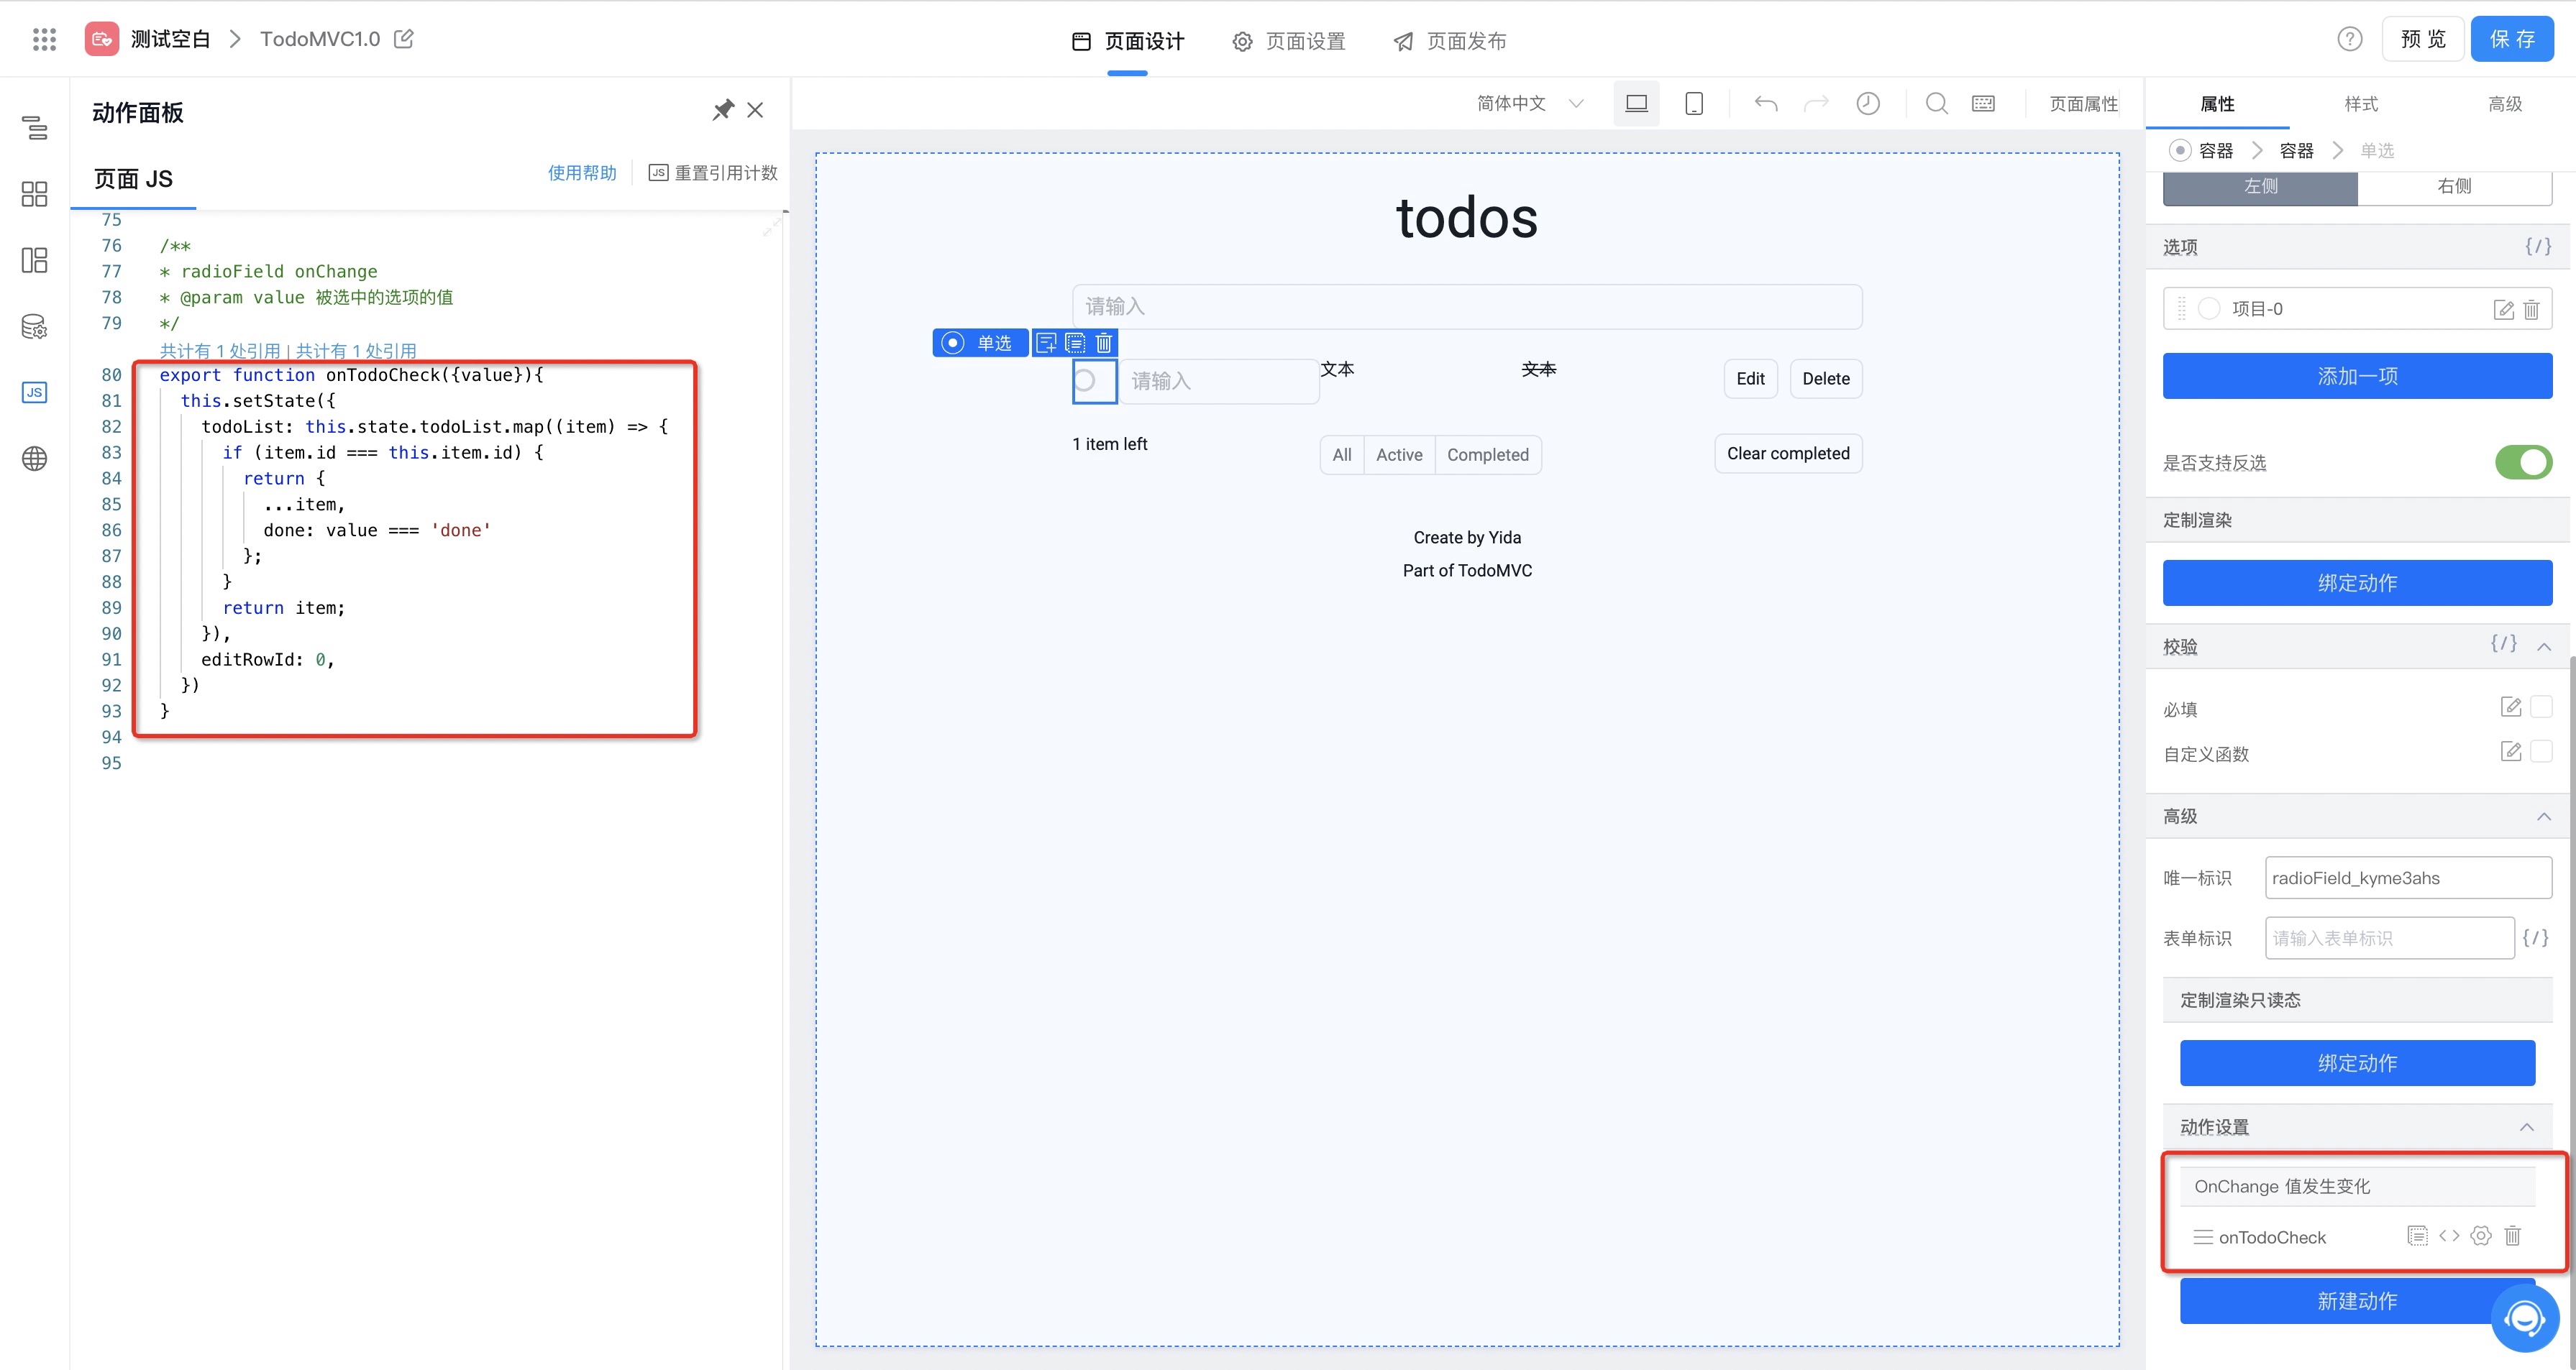Collapse the 校验 section
The width and height of the screenshot is (2576, 1370).
2543,646
